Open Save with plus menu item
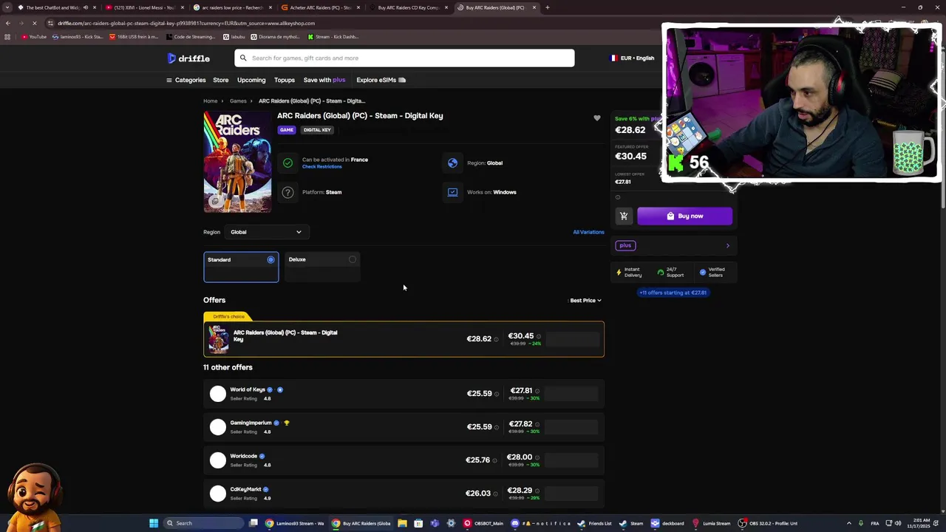This screenshot has height=532, width=946. tap(324, 80)
